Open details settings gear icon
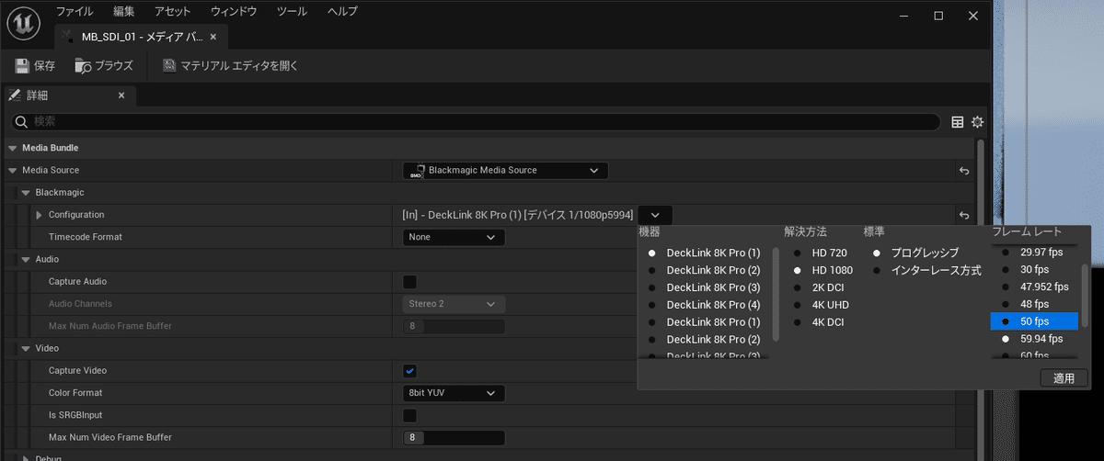Screen dimensions: 1104x461 [977, 122]
